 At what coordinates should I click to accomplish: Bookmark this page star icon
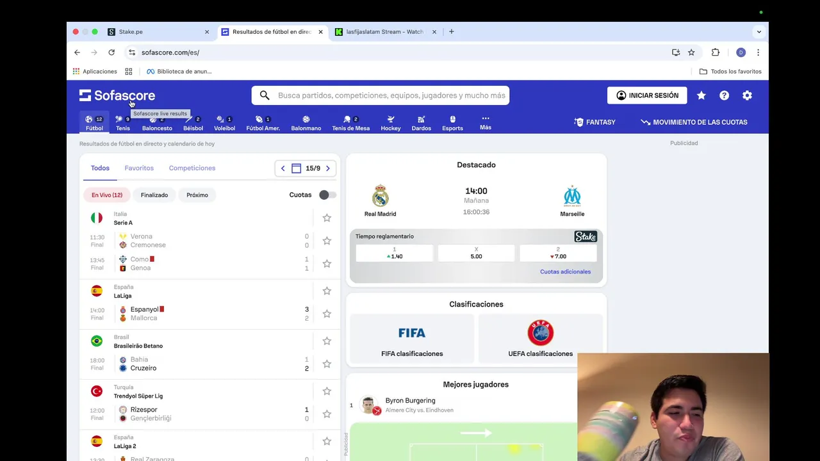click(691, 53)
